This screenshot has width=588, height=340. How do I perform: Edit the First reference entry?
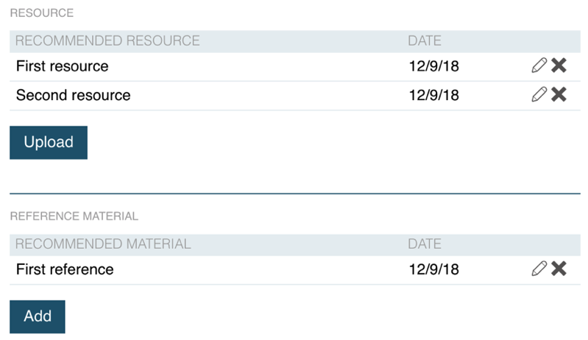539,269
